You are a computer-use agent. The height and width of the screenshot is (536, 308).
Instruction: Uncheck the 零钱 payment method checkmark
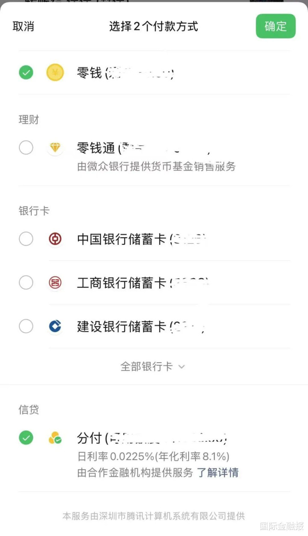click(26, 72)
